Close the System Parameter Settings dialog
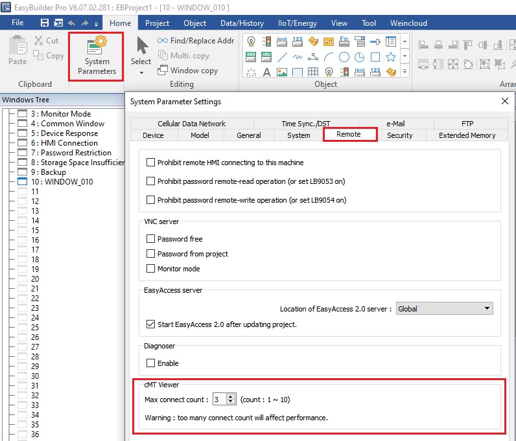 tap(505, 101)
